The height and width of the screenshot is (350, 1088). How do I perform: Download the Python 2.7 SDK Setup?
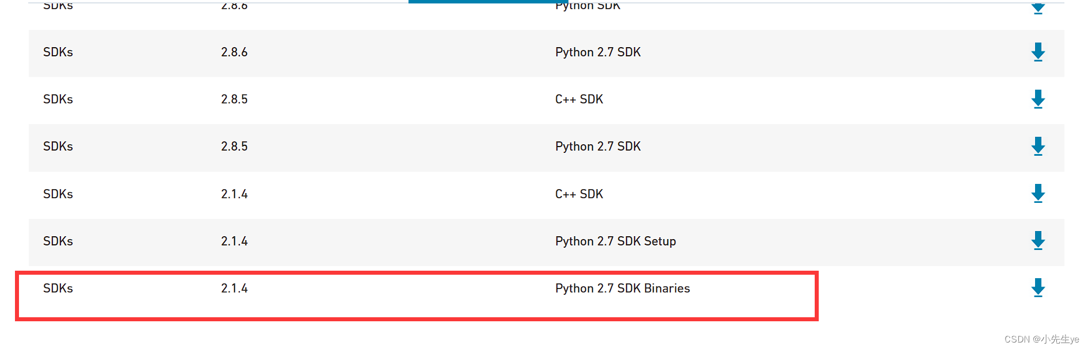(x=1038, y=241)
